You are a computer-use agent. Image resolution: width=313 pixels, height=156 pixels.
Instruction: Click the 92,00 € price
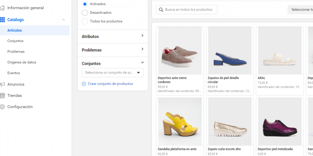pos(163,154)
